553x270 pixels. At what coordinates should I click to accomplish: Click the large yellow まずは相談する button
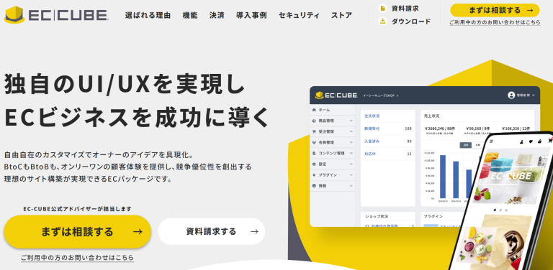point(77,232)
